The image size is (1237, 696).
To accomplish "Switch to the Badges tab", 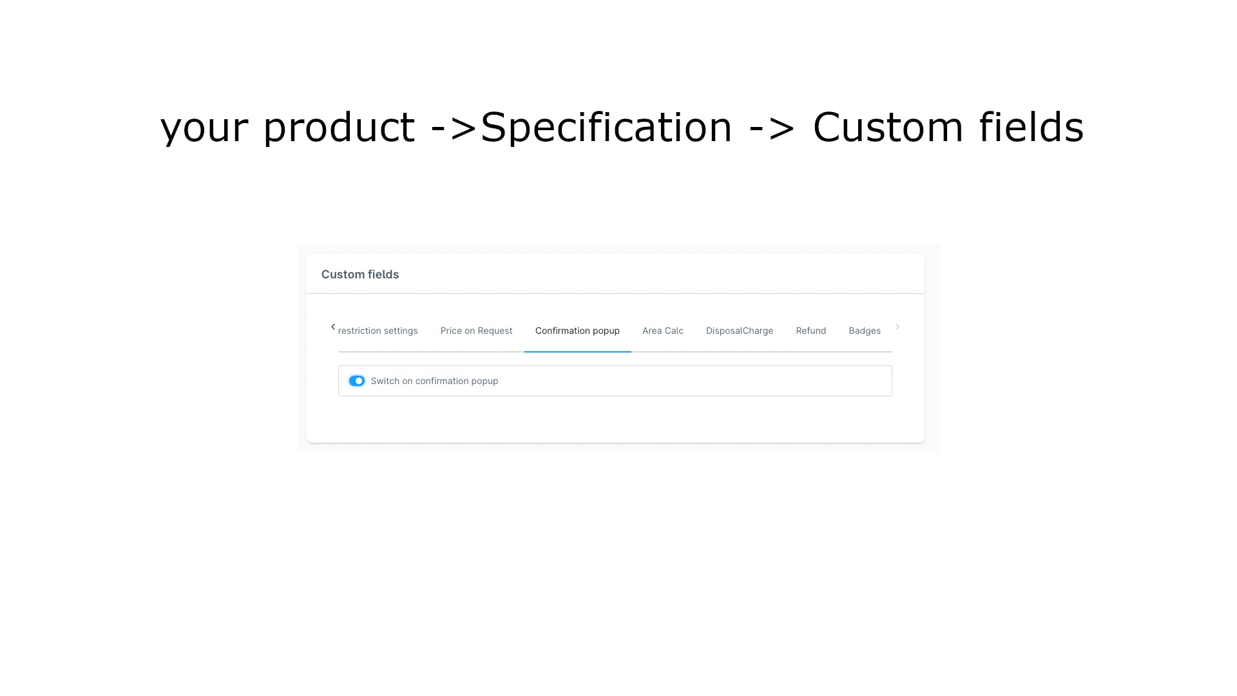I will click(864, 331).
